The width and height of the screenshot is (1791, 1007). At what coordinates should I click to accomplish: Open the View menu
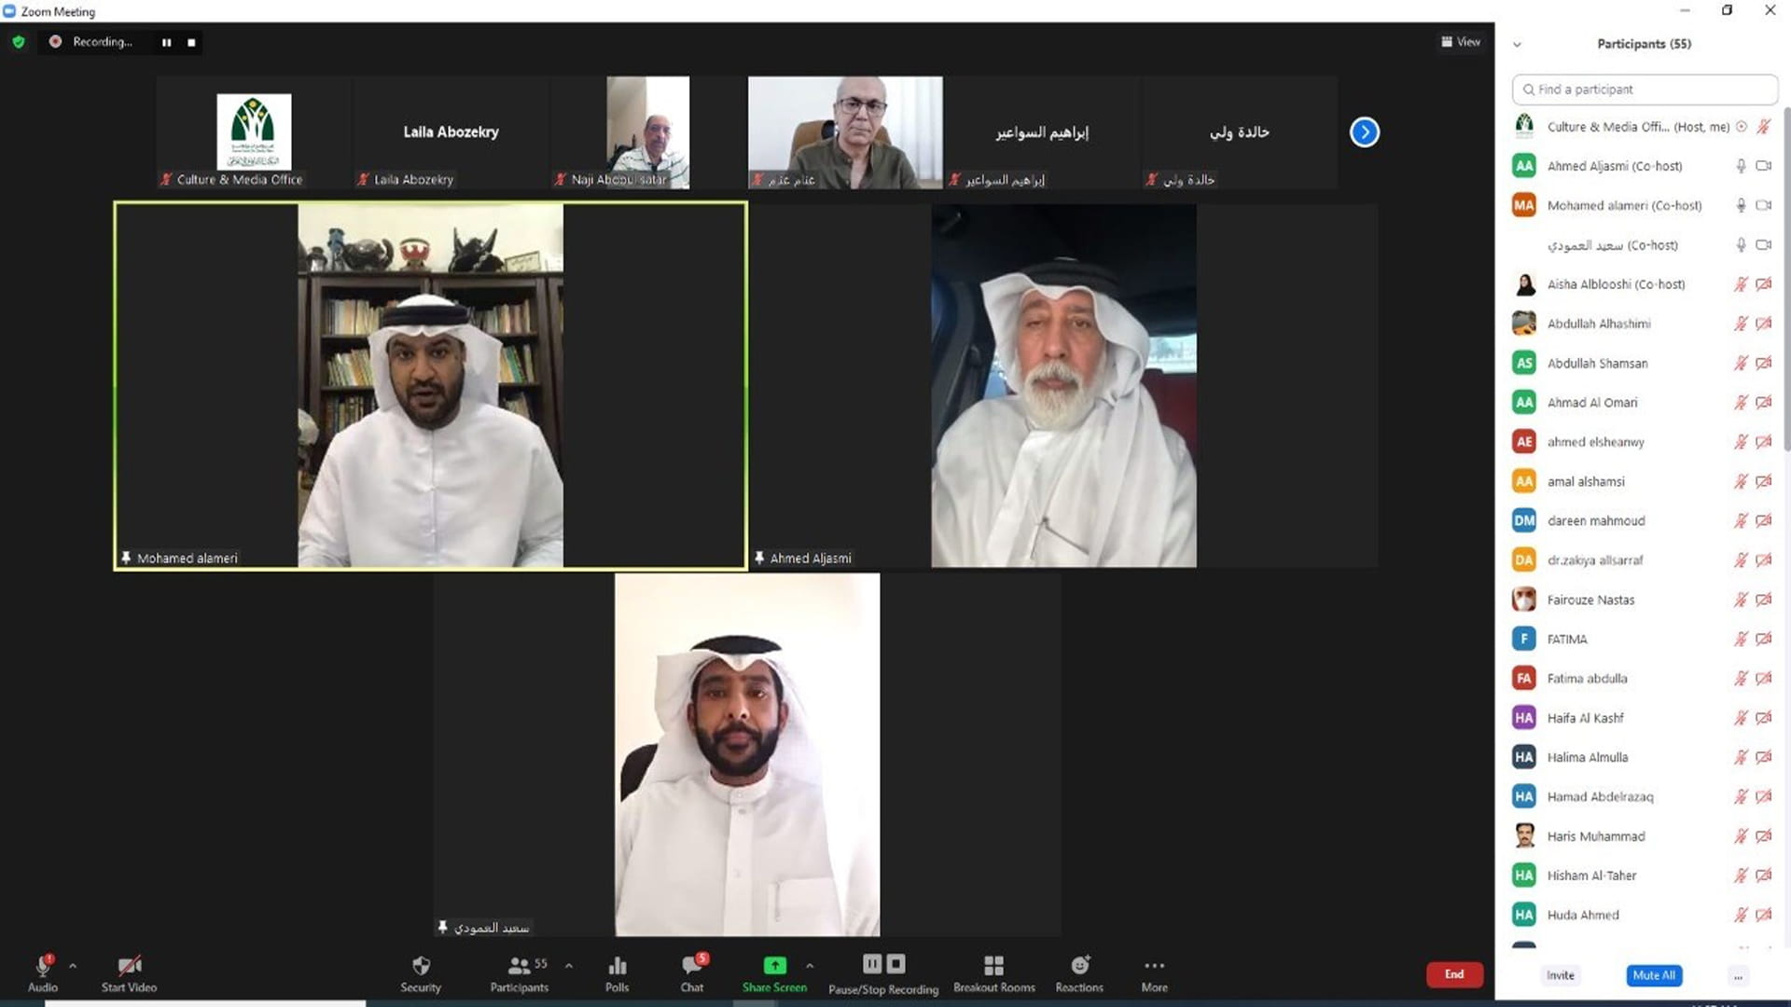click(x=1461, y=42)
